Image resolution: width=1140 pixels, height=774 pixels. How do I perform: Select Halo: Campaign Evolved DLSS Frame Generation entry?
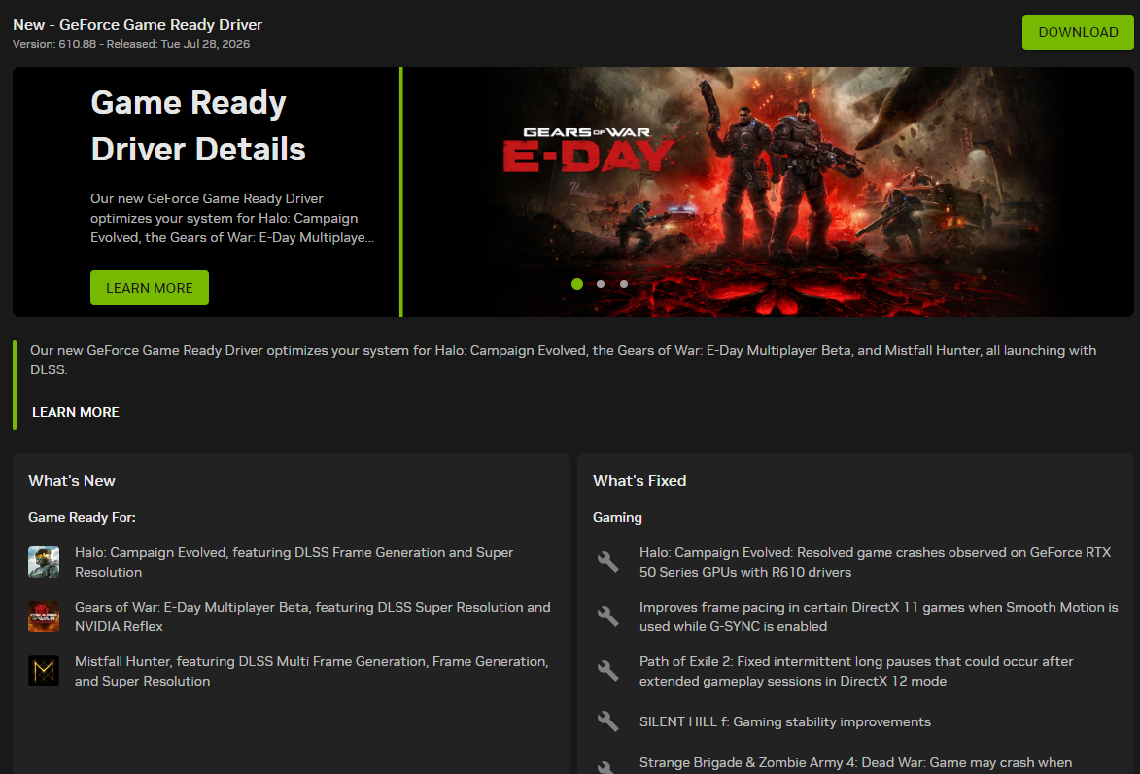coord(294,562)
